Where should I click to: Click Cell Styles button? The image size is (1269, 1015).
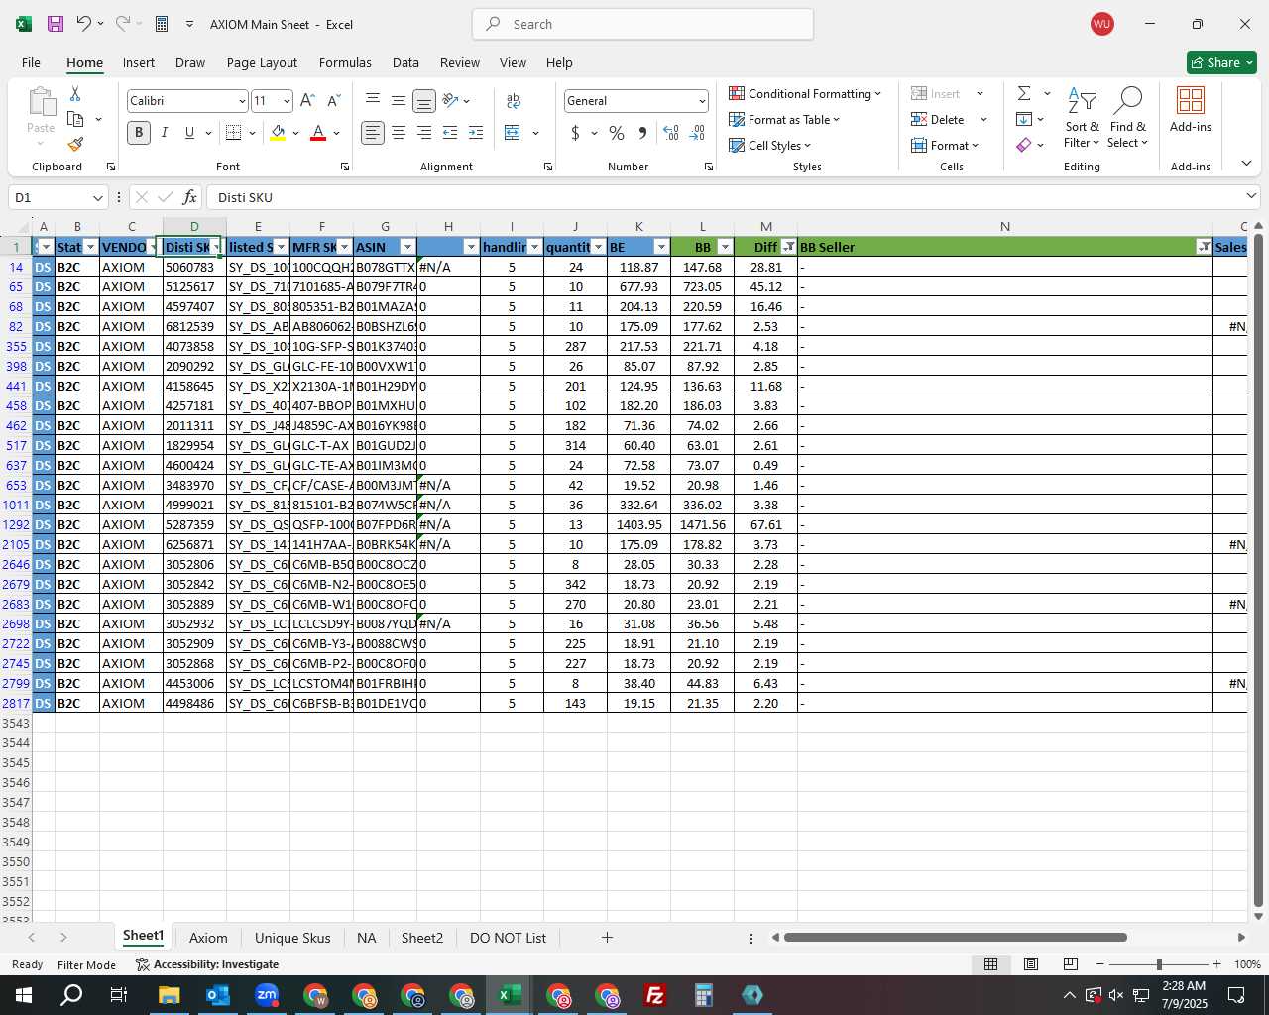[770, 145]
